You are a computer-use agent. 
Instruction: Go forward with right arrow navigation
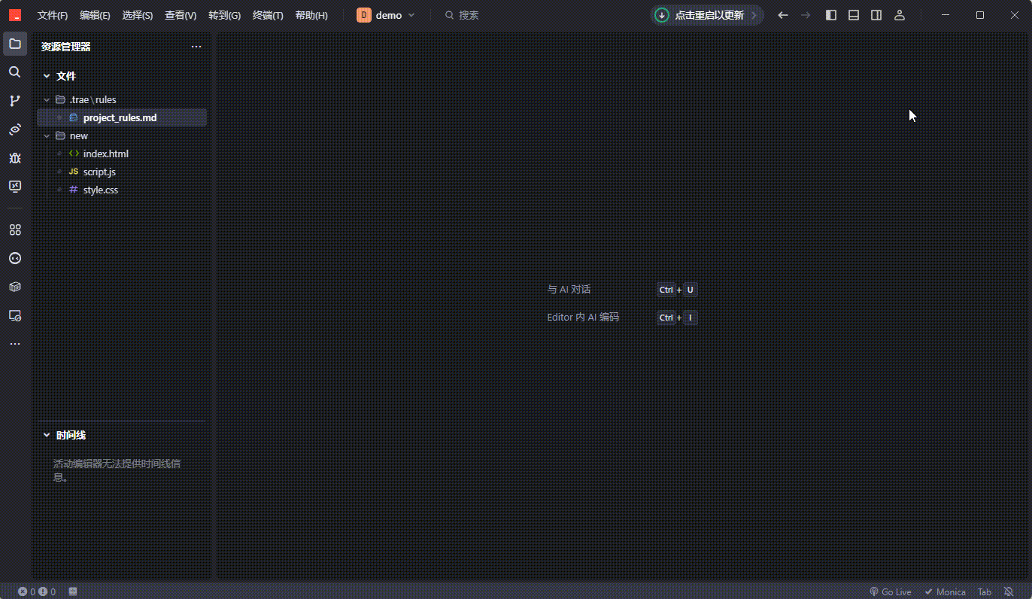click(x=806, y=15)
